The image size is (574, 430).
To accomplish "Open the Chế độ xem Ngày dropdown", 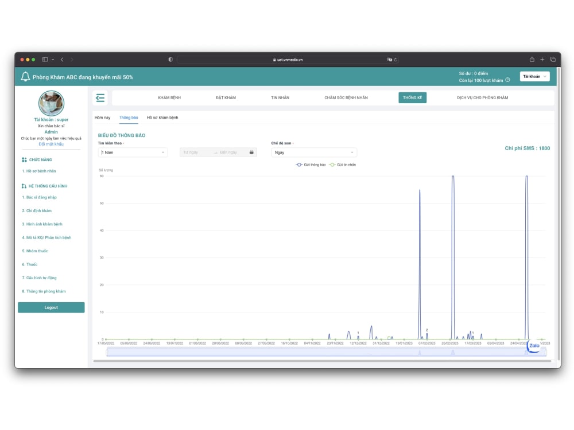I will 314,152.
